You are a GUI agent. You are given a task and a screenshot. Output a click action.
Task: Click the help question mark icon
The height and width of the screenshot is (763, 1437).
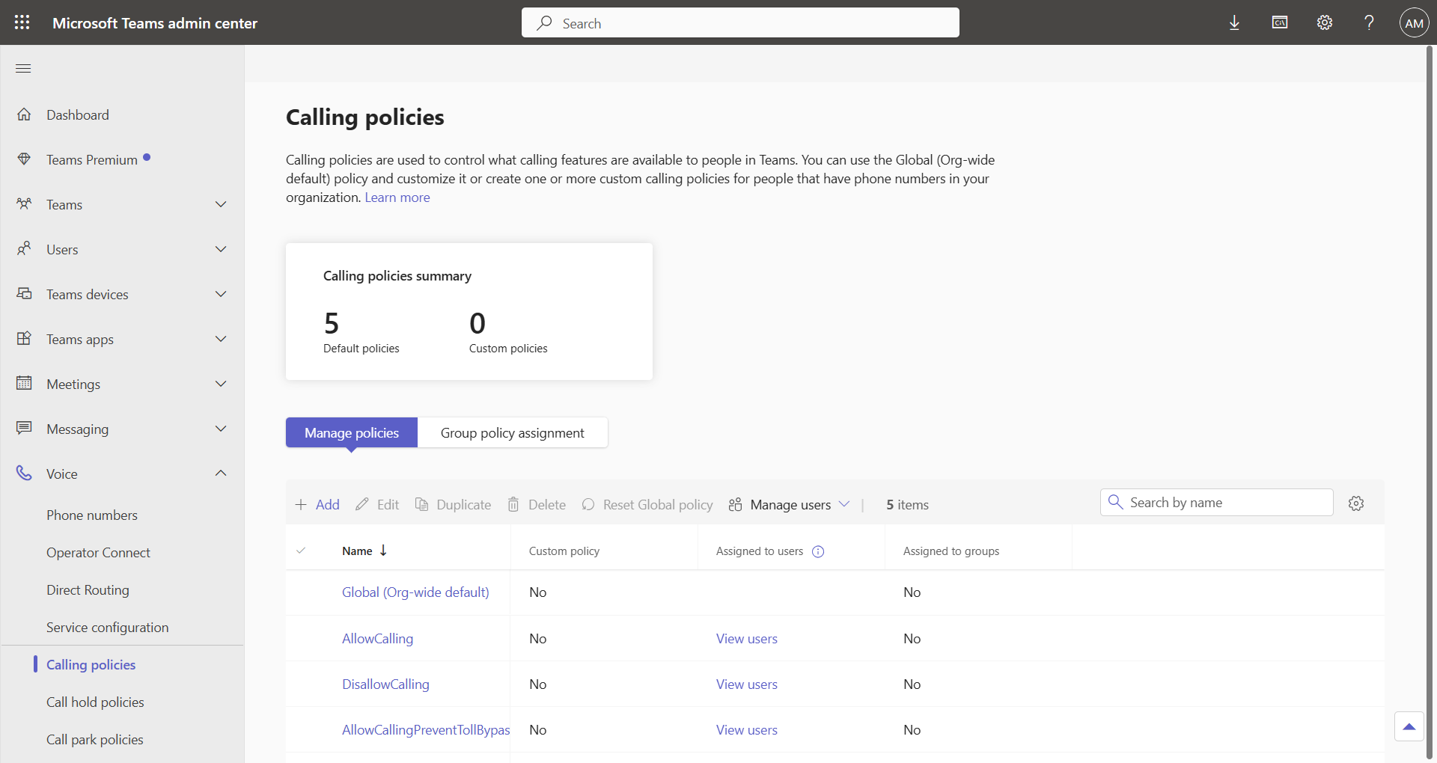pyautogui.click(x=1369, y=23)
